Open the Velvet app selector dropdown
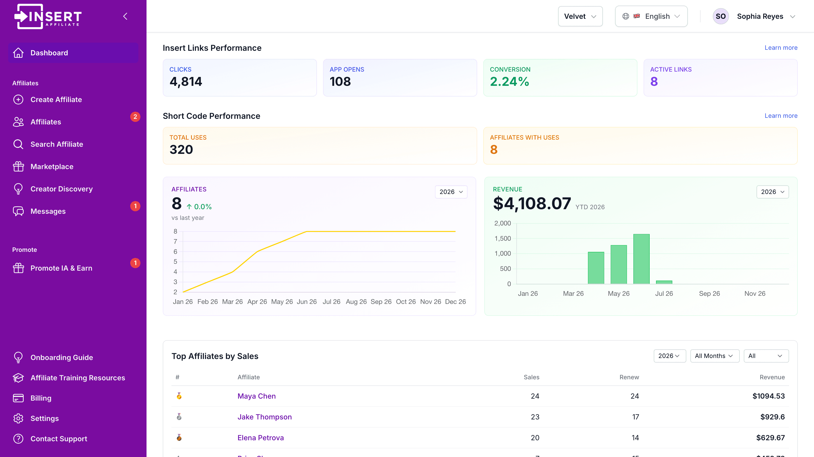This screenshot has height=457, width=814. coord(580,17)
